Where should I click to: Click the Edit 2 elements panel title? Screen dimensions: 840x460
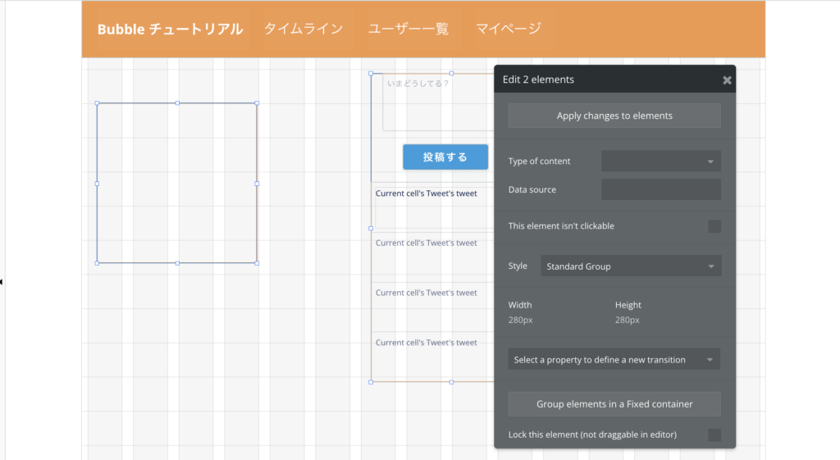(x=538, y=80)
